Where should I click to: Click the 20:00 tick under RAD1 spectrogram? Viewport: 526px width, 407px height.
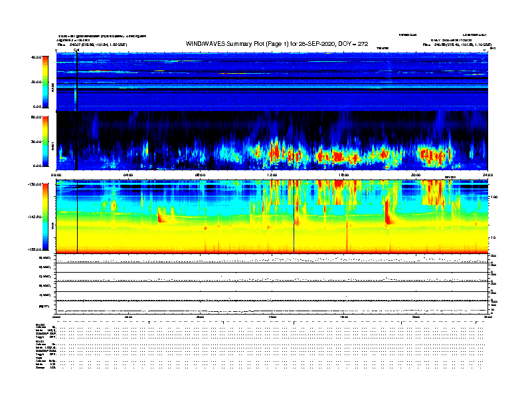[416, 175]
